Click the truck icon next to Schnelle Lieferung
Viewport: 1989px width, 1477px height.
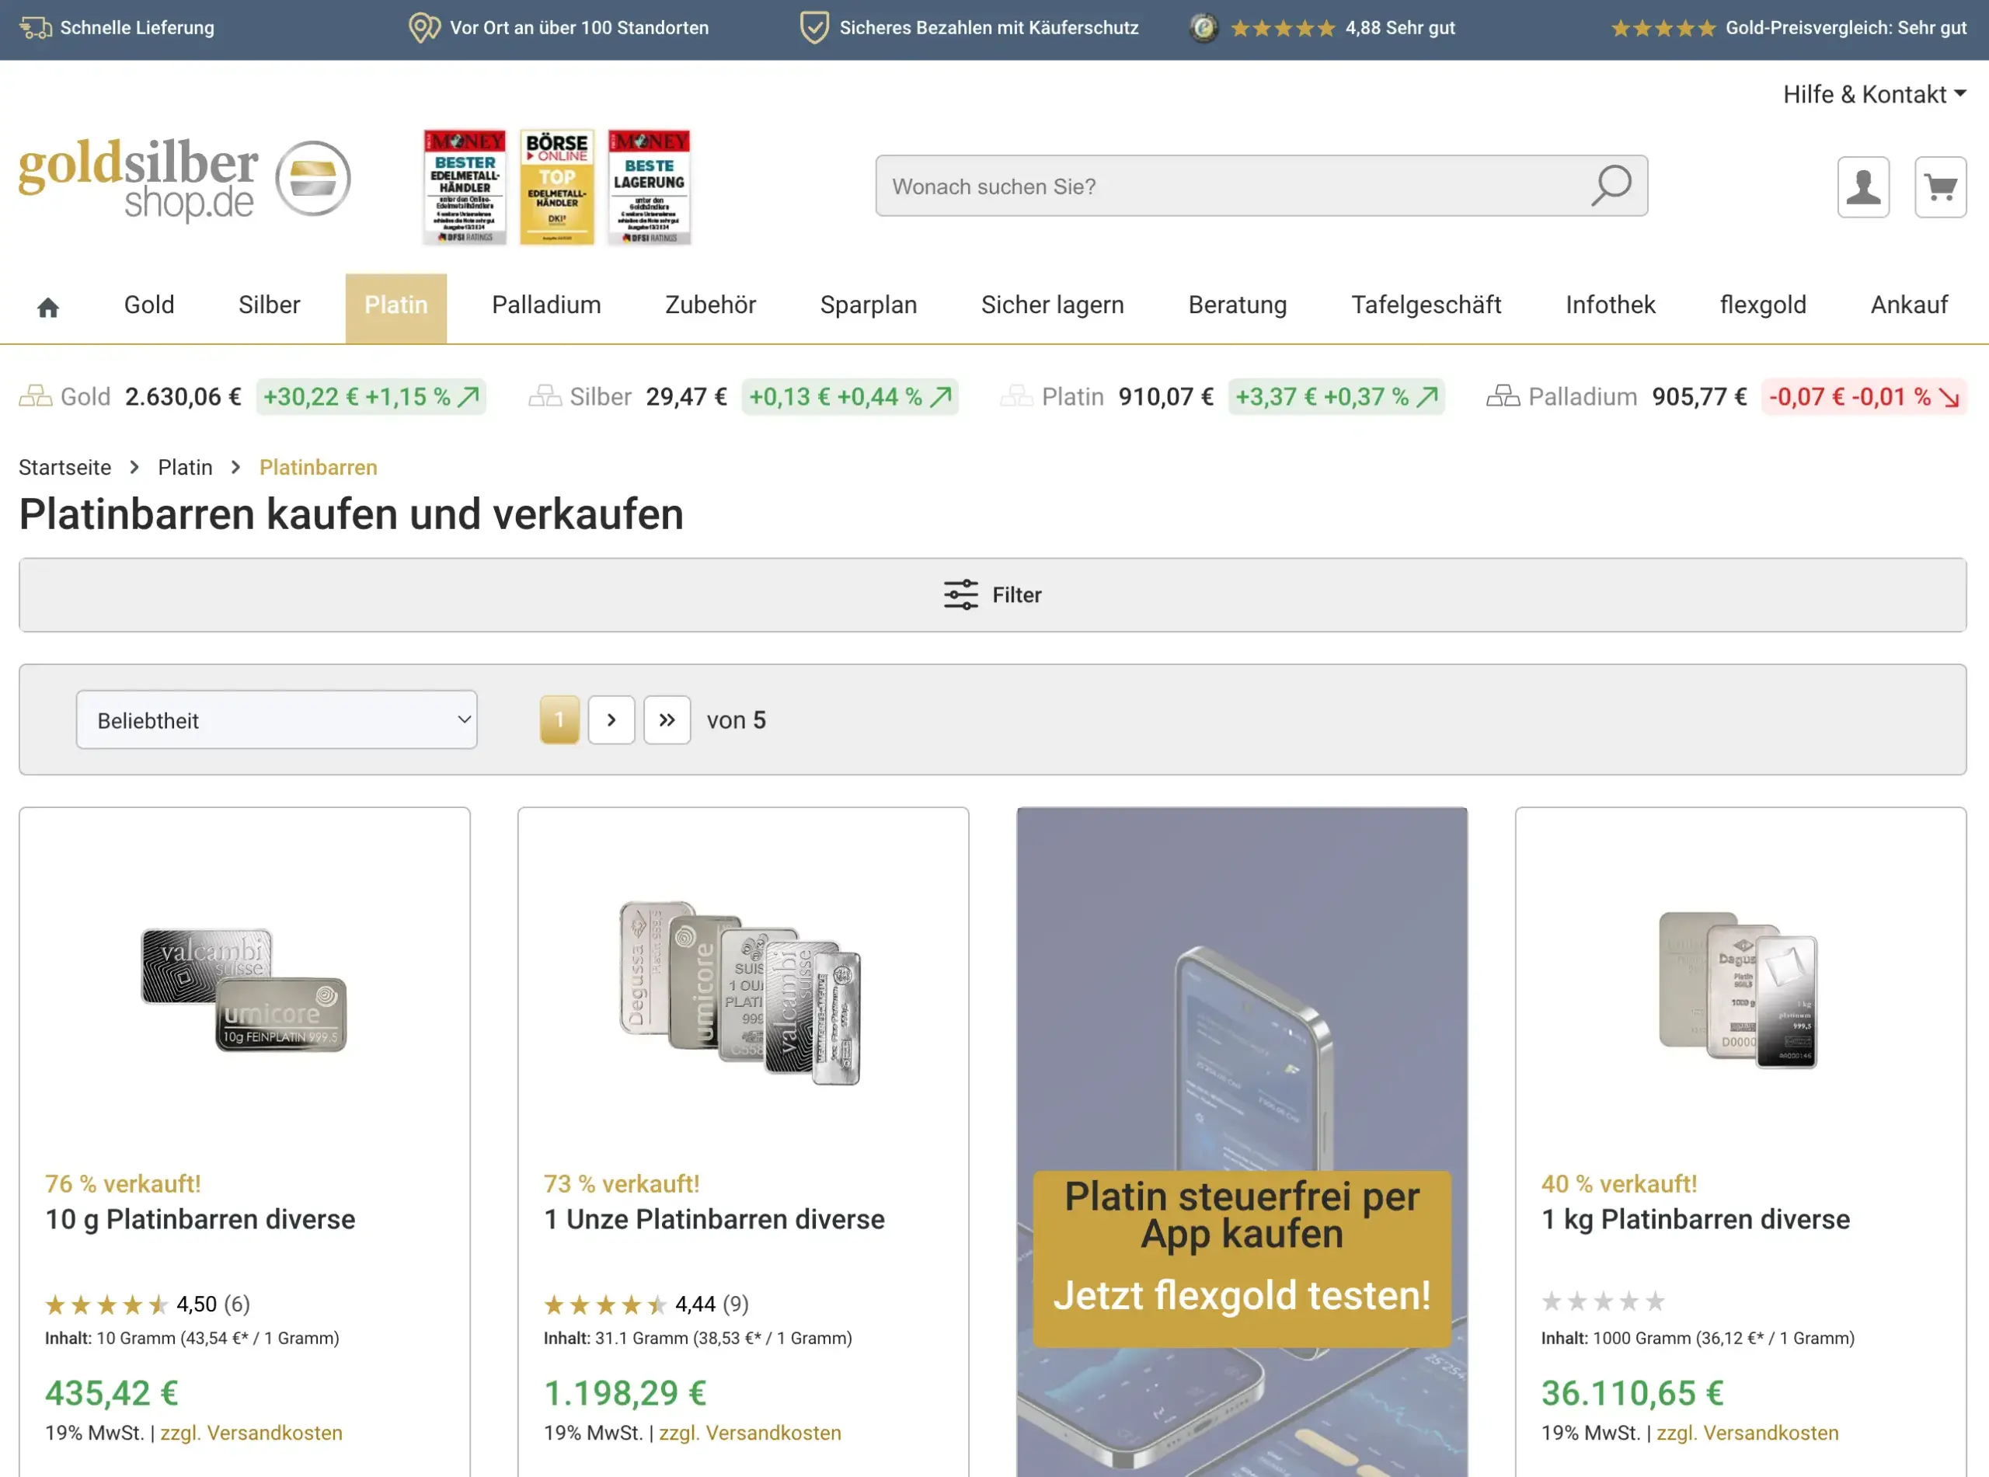36,28
